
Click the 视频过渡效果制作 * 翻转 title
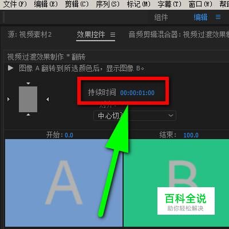[x=46, y=57]
